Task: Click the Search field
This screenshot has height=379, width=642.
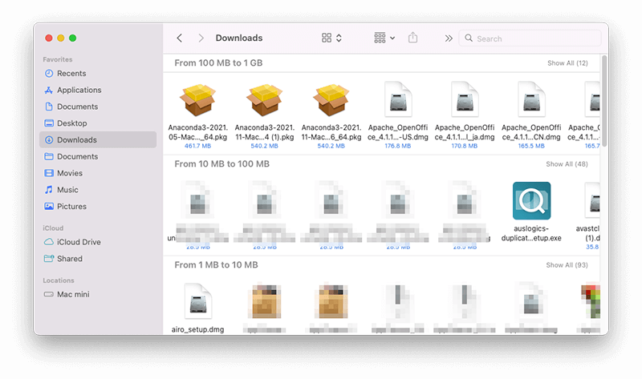Action: click(530, 38)
